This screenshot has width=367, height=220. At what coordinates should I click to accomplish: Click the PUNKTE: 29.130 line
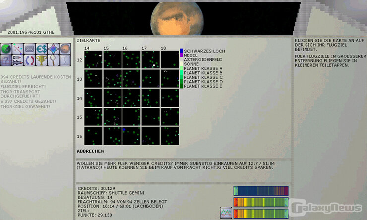[x=95, y=215]
